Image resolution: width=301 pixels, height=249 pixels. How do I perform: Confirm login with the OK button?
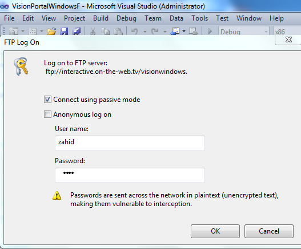click(215, 231)
